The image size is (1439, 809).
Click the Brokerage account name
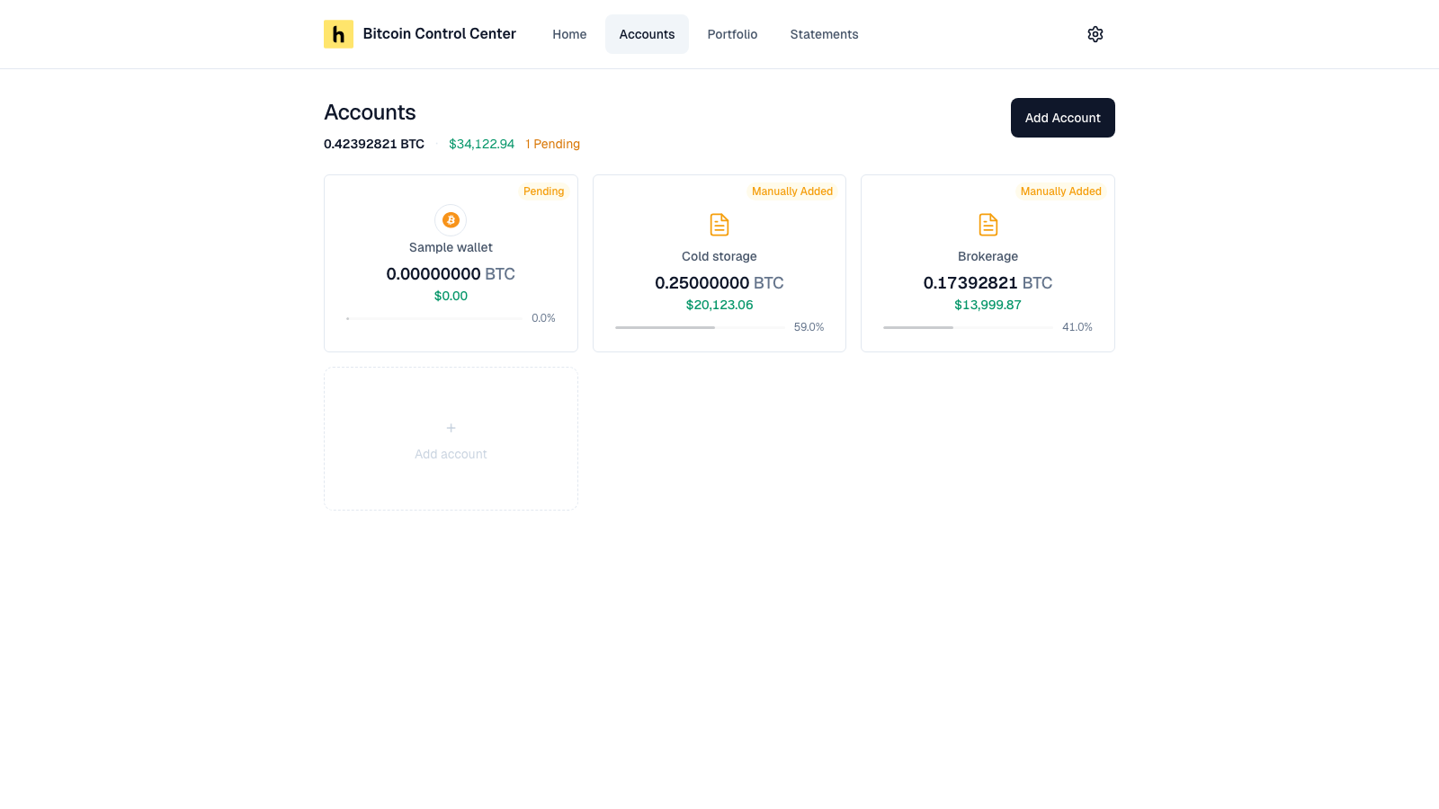tap(988, 256)
